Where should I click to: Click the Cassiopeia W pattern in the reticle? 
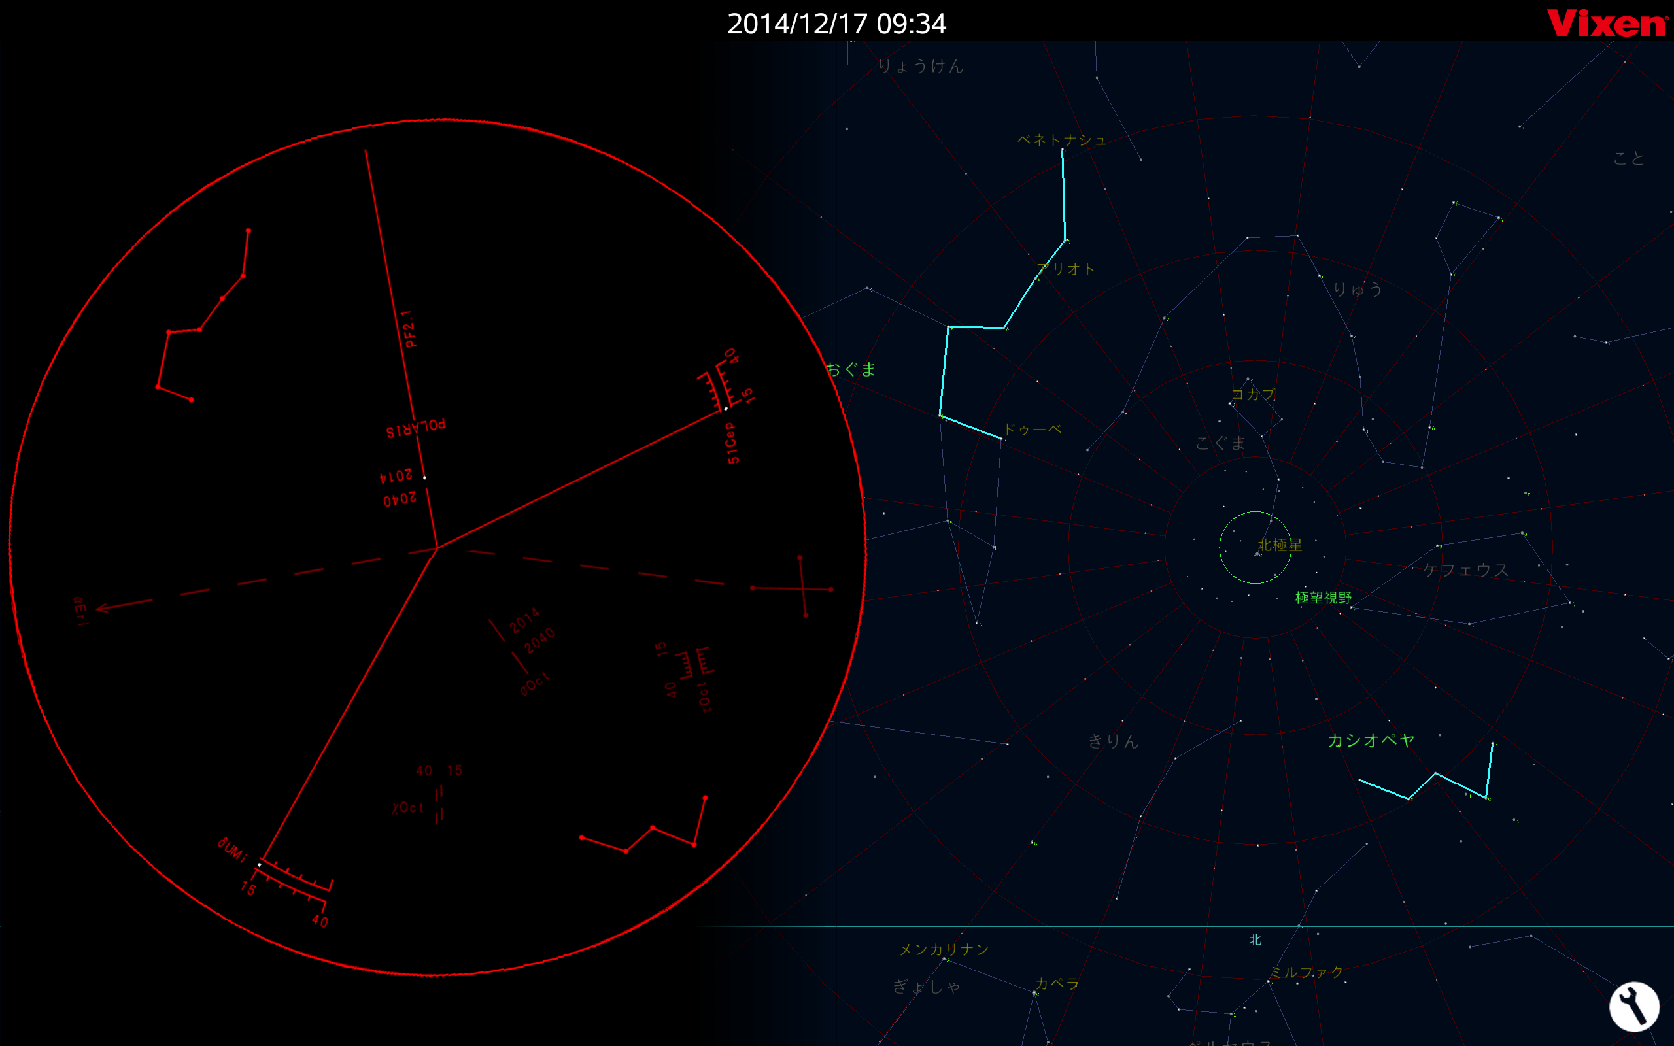coord(643,824)
